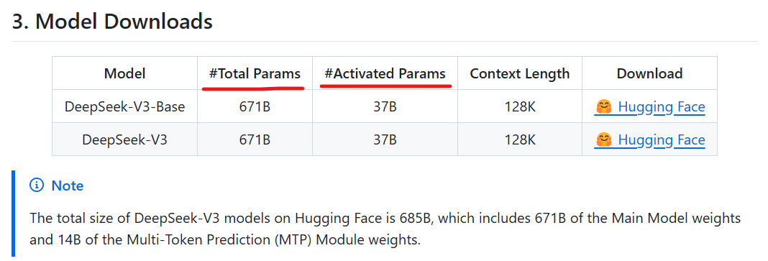
Task: Click the DeepSeek-V3 model name cell
Action: tap(125, 139)
